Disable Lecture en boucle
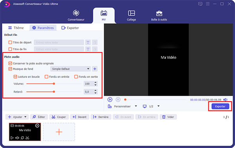235x148 pixels. pyautogui.click(x=15, y=77)
